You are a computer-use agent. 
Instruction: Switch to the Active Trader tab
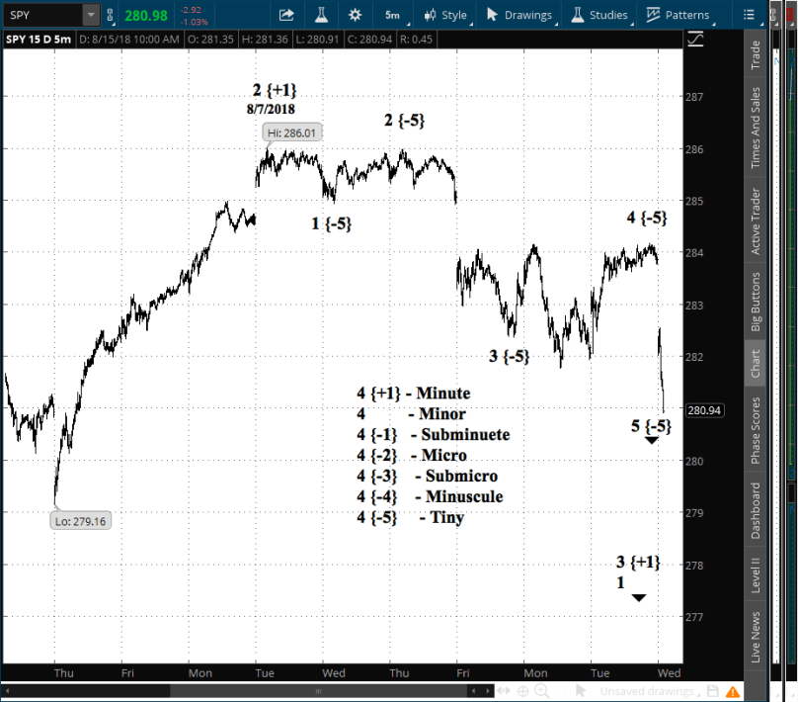point(756,220)
